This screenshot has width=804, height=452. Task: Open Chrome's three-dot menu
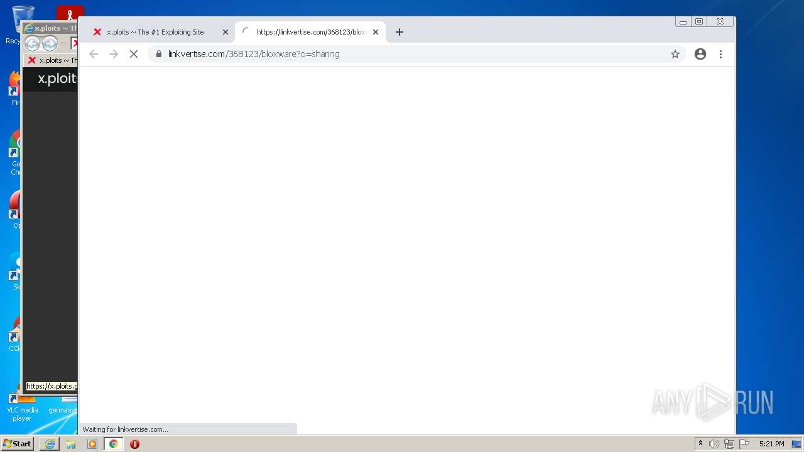[x=720, y=54]
